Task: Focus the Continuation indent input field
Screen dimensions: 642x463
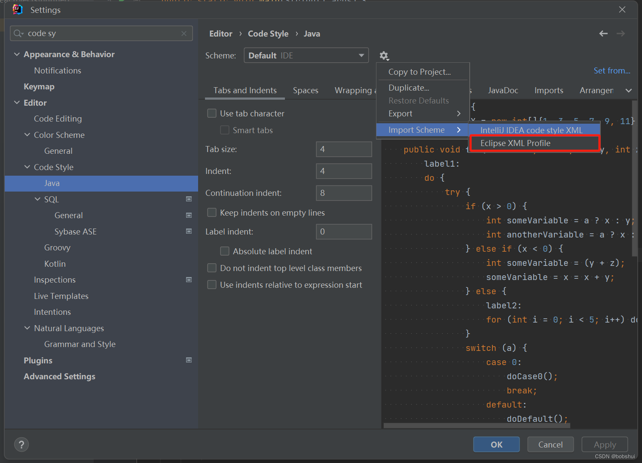Action: tap(344, 193)
